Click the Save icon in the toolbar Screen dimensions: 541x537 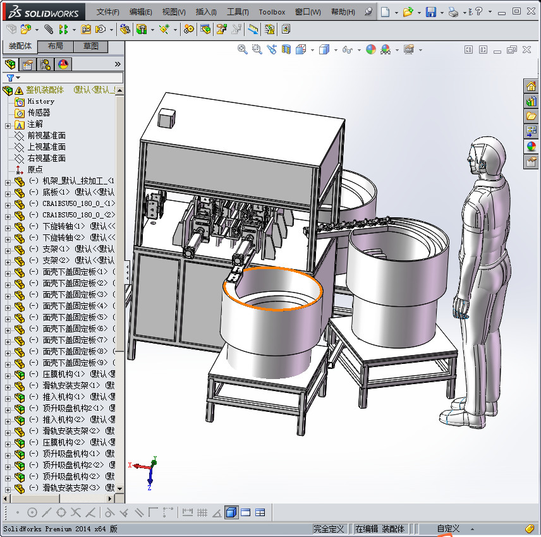pyautogui.click(x=430, y=12)
